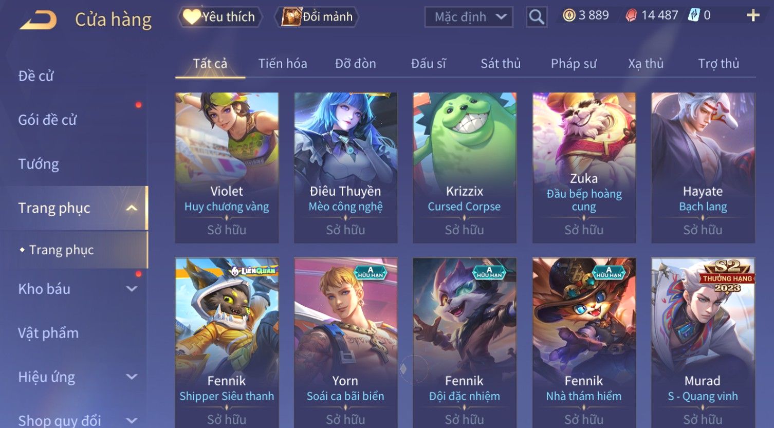Click the blue voucher currency icon
This screenshot has width=774, height=428.
tap(694, 15)
